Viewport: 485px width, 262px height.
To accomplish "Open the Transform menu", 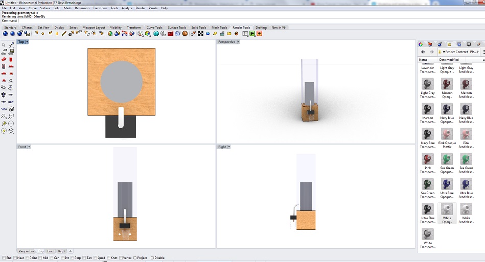I will (x=100, y=8).
